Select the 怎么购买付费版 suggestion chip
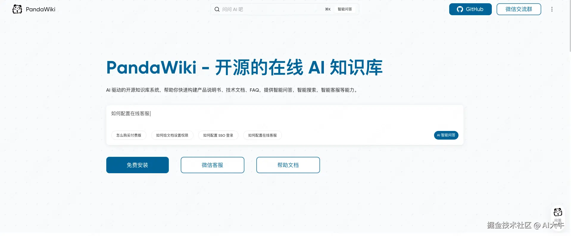The image size is (571, 236). 129,135
